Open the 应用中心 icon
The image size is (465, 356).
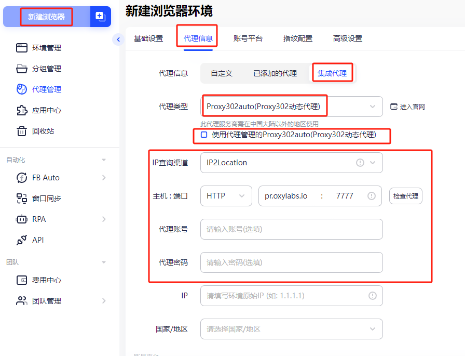pyautogui.click(x=22, y=110)
